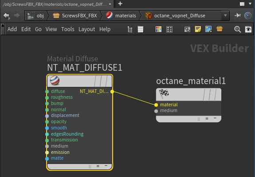Click the bump input connector
Viewport: 255px width, 177px height.
coord(47,104)
